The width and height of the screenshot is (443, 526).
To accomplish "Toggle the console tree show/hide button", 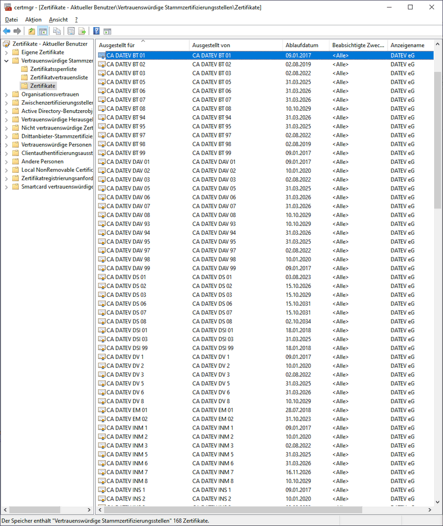I will point(43,31).
